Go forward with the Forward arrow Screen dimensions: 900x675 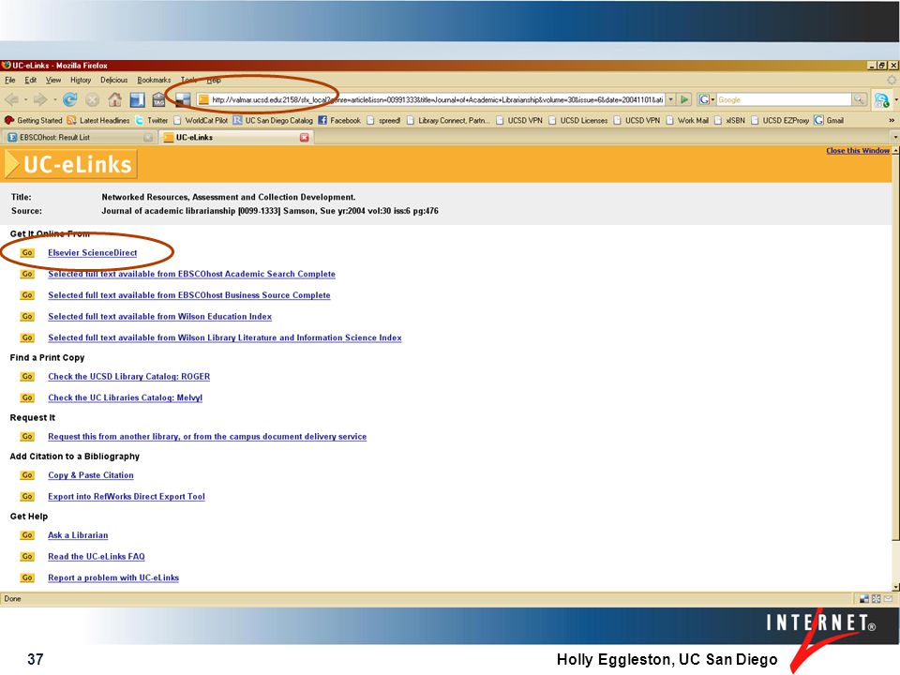(x=39, y=100)
